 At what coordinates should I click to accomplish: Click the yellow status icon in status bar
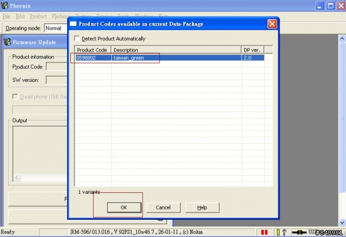(278, 232)
